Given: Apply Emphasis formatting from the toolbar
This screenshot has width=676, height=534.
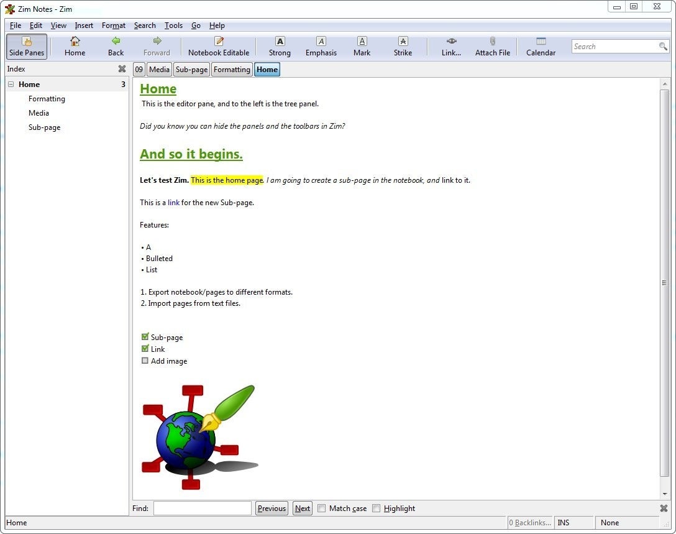Looking at the screenshot, I should point(321,47).
